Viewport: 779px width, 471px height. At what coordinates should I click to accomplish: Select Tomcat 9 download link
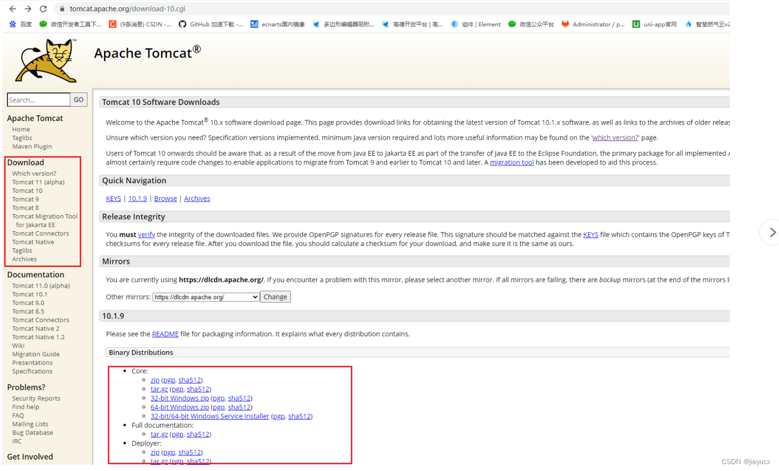tap(26, 199)
